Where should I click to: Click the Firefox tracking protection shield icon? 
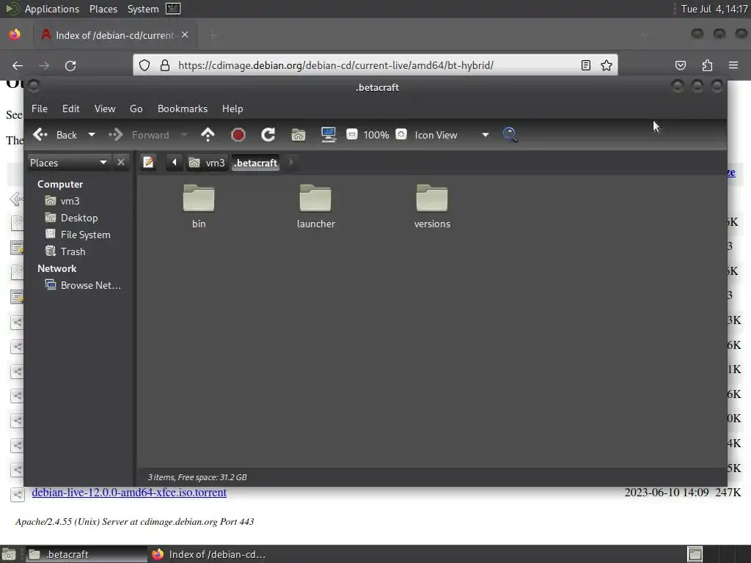(144, 65)
